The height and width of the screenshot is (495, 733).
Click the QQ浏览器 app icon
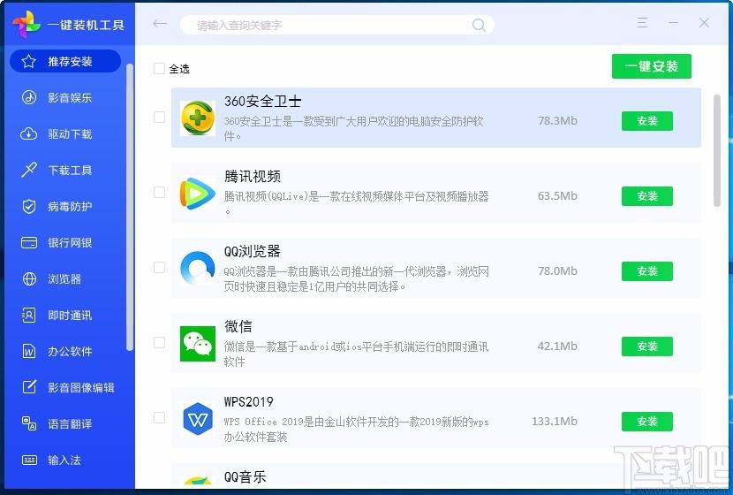coord(198,268)
